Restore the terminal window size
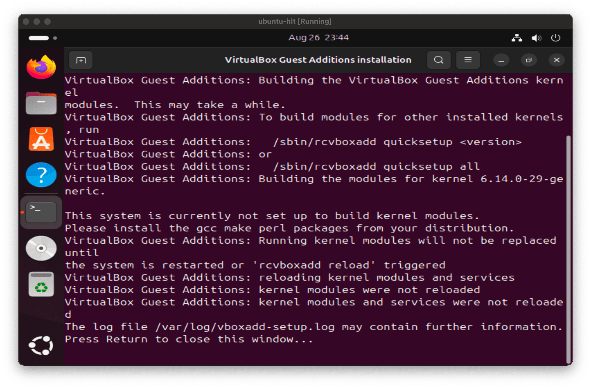Image resolution: width=591 pixels, height=388 pixels. tap(529, 60)
